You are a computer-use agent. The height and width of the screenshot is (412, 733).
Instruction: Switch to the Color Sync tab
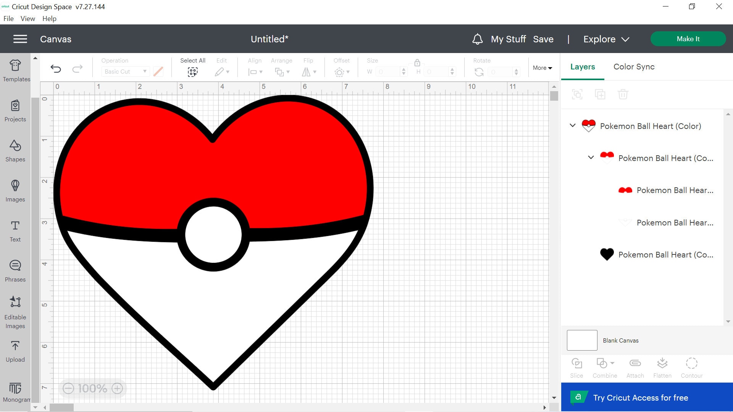[x=634, y=67]
